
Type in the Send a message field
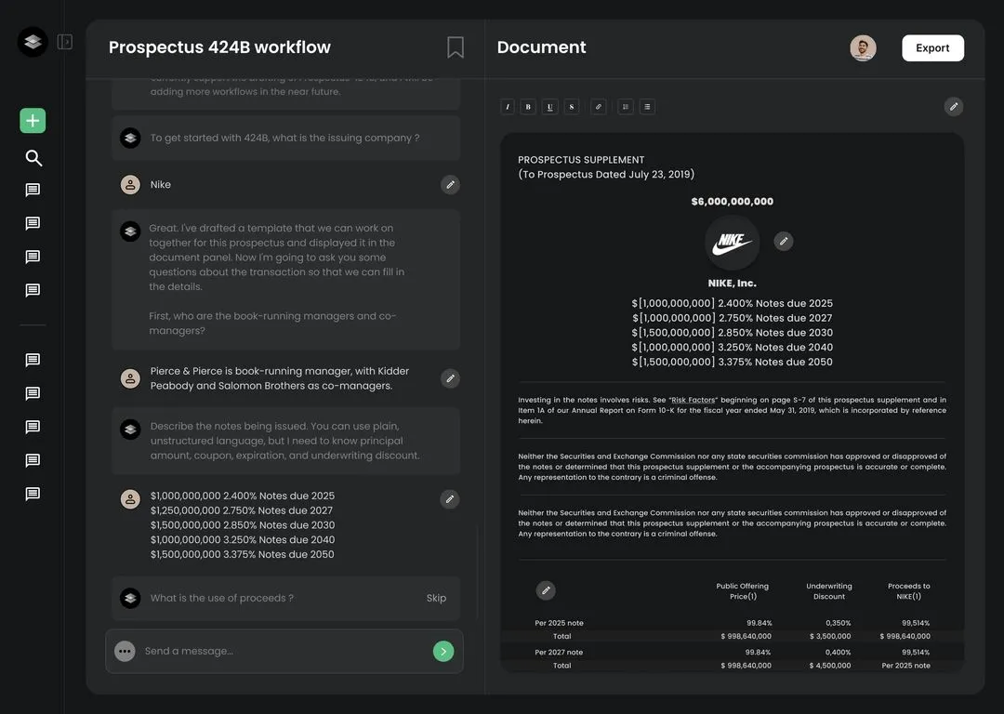279,650
